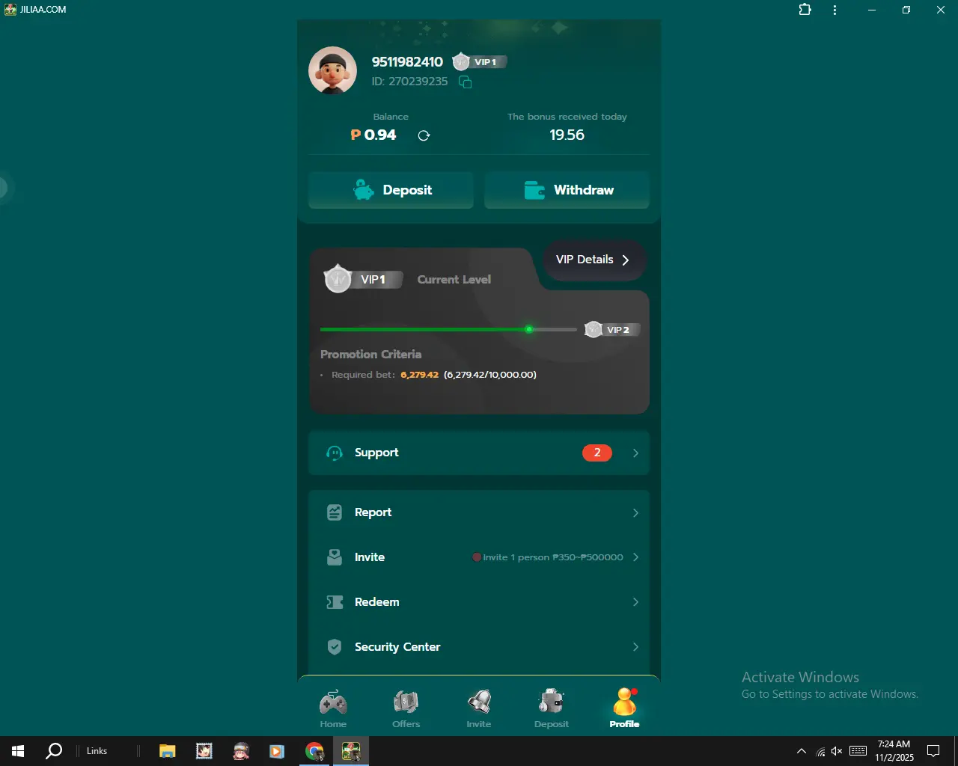Screen dimensions: 958x766
Task: Expand the Report row chevron
Action: point(635,512)
